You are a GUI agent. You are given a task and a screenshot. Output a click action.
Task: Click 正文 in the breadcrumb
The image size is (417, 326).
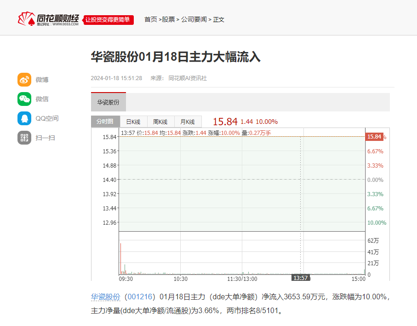(x=218, y=19)
